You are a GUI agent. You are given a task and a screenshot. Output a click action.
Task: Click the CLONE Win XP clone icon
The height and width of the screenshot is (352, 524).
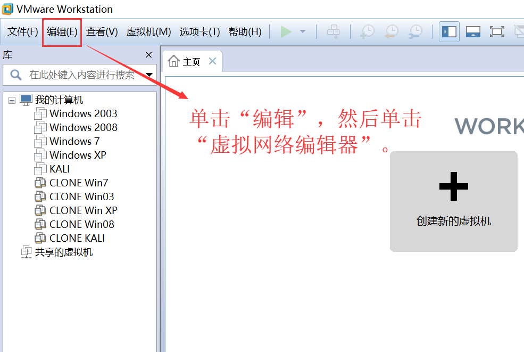coord(40,210)
